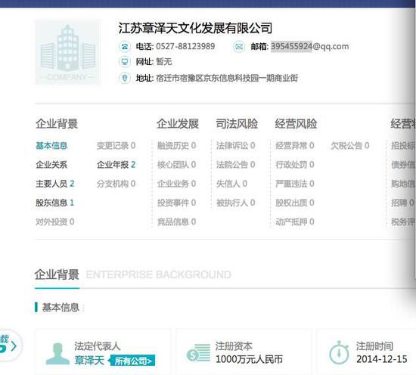416x375 pixels.
Task: Open 股东信息 1 section
Action: click(x=55, y=203)
